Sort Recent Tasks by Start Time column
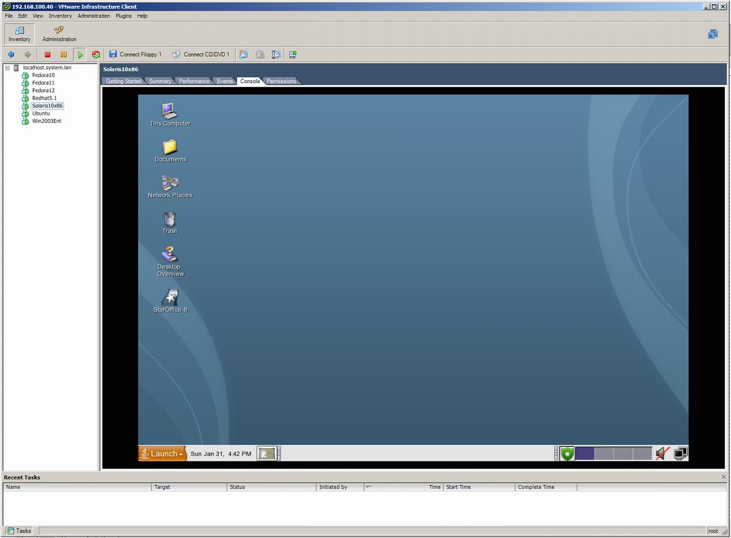731x538 pixels. (479, 487)
